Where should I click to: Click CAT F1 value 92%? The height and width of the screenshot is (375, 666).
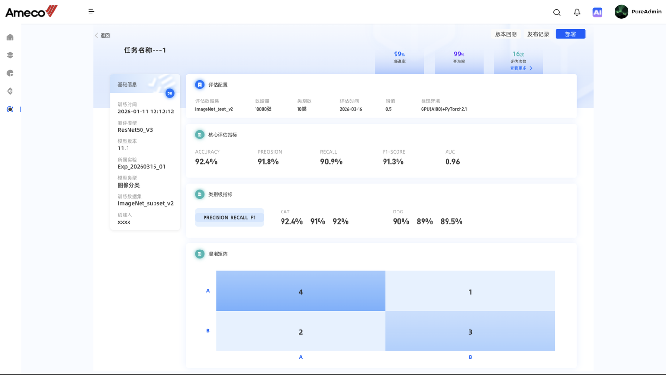pyautogui.click(x=341, y=221)
